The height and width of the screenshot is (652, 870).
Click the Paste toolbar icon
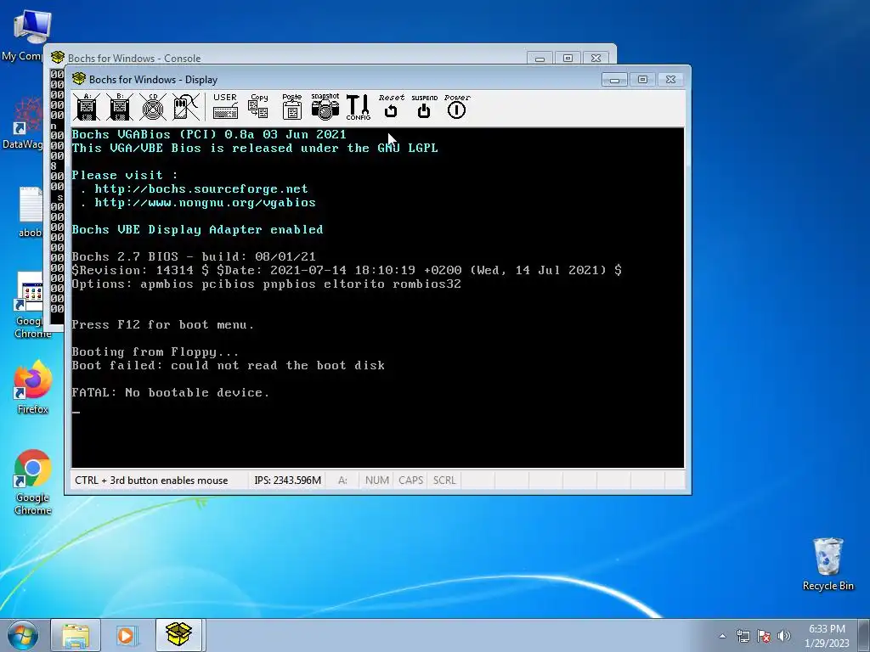tap(292, 106)
